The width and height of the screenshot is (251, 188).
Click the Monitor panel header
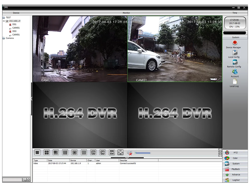[126, 13]
